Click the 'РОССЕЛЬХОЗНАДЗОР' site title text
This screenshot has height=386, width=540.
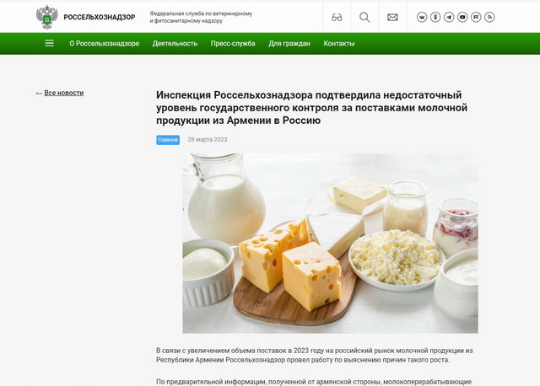(100, 17)
